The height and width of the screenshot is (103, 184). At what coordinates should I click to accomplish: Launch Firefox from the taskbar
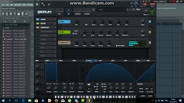(56, 100)
